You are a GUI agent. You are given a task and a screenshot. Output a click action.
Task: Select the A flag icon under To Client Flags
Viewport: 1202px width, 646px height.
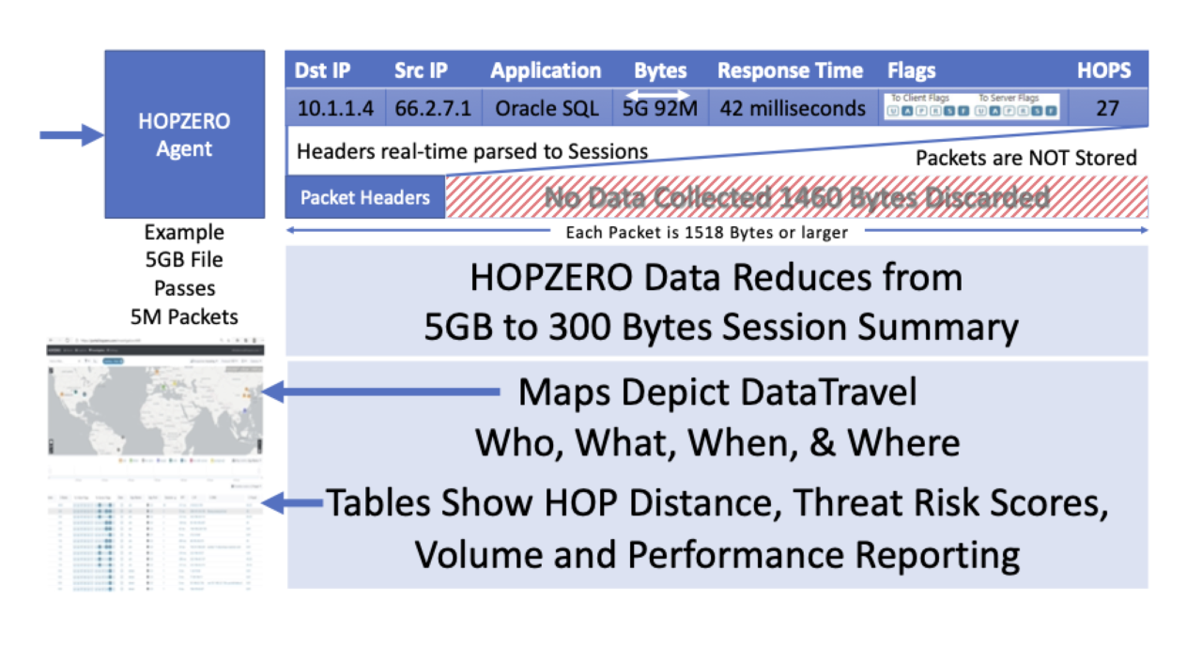[x=907, y=111]
